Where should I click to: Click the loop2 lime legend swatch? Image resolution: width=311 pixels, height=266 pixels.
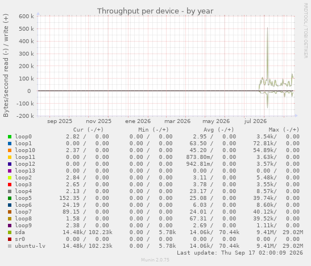(10, 178)
